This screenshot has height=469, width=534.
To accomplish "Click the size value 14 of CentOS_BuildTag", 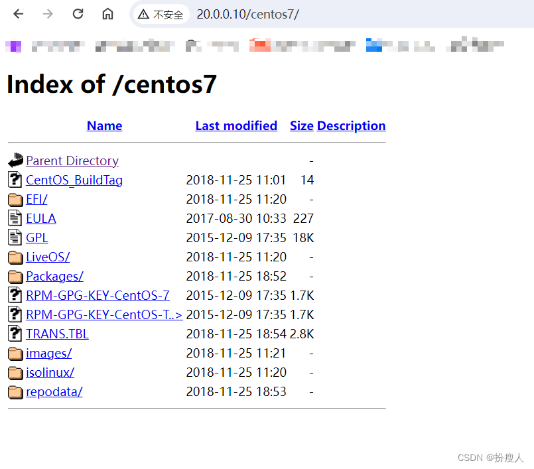I will [x=307, y=180].
